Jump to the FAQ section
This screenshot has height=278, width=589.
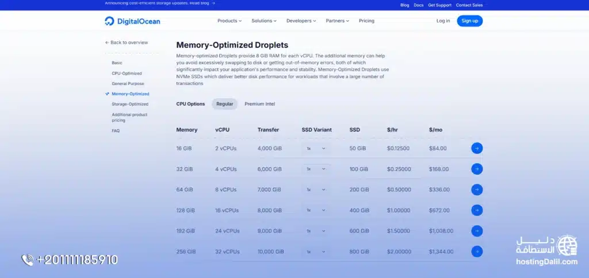click(x=116, y=131)
